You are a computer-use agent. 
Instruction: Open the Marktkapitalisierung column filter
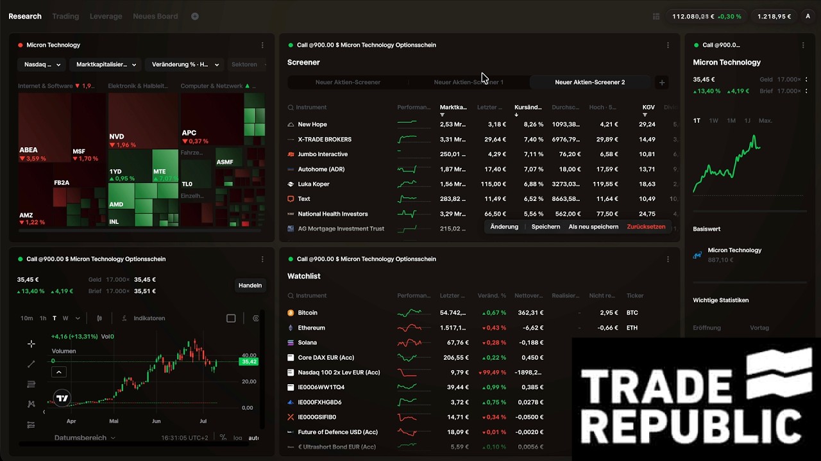(x=443, y=115)
